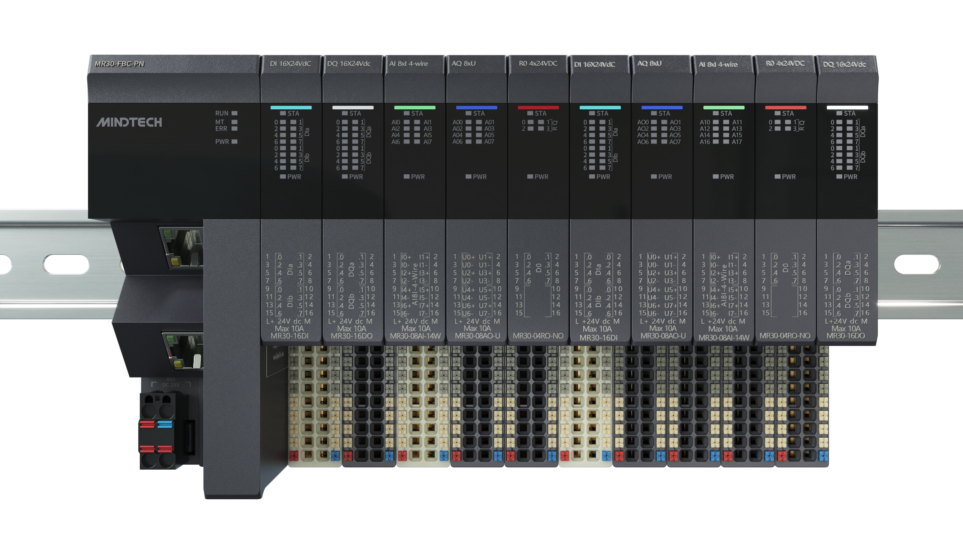Click PWR LED on AQ 8xU leftmost module
The height and width of the screenshot is (541, 963).
tap(468, 177)
